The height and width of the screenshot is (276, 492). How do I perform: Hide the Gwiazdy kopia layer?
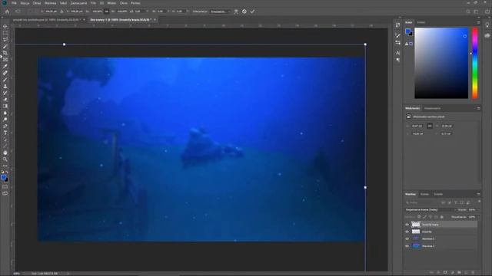click(407, 225)
